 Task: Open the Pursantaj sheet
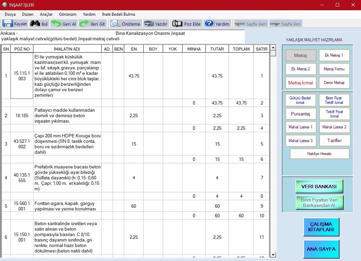click(301, 114)
